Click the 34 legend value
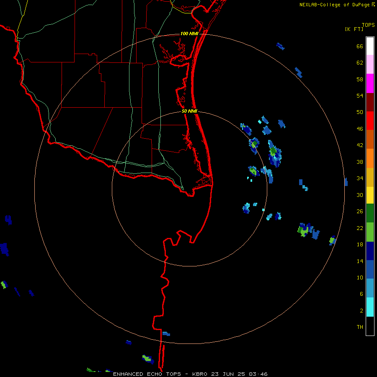The width and height of the screenshot is (377, 377). coord(360,178)
